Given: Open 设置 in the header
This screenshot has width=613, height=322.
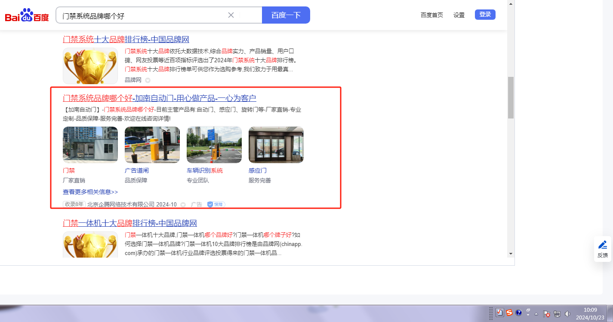Looking at the screenshot, I should (459, 15).
